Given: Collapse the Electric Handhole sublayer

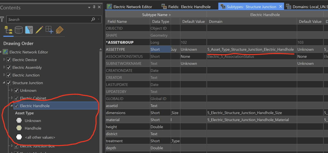Looking at the screenshot, I should tap(12, 106).
